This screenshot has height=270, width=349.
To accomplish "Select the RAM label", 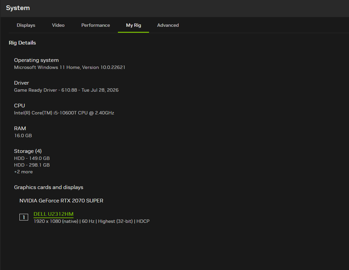I will point(20,128).
